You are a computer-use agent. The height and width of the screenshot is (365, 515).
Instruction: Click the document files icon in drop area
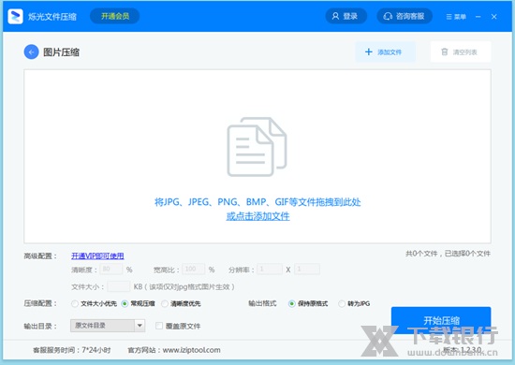257,147
